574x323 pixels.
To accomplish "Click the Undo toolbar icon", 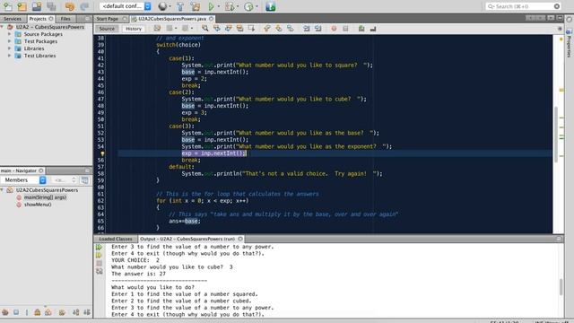I will pyautogui.click(x=70, y=6).
